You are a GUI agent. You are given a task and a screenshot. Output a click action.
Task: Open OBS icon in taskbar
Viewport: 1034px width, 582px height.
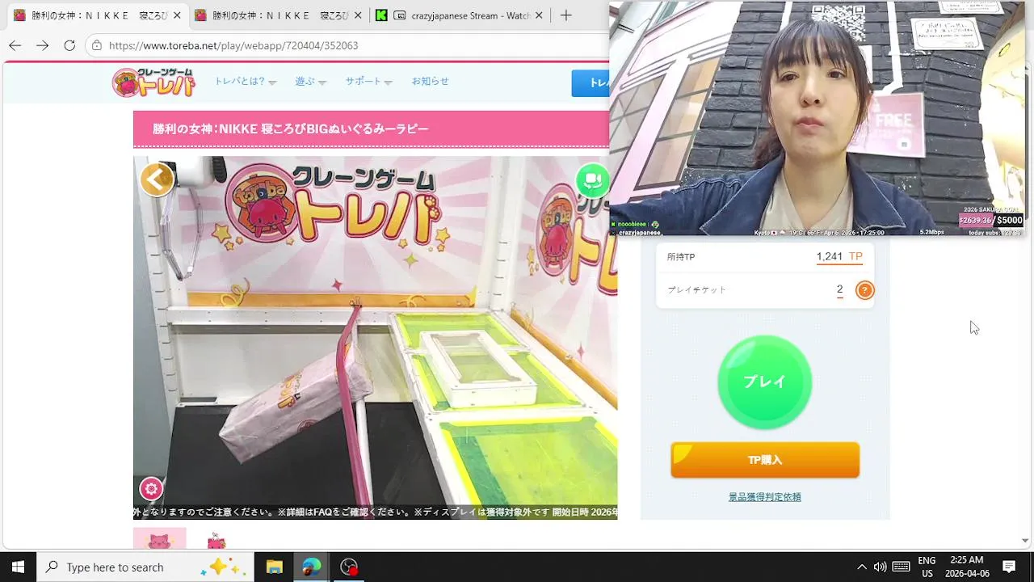tap(349, 567)
